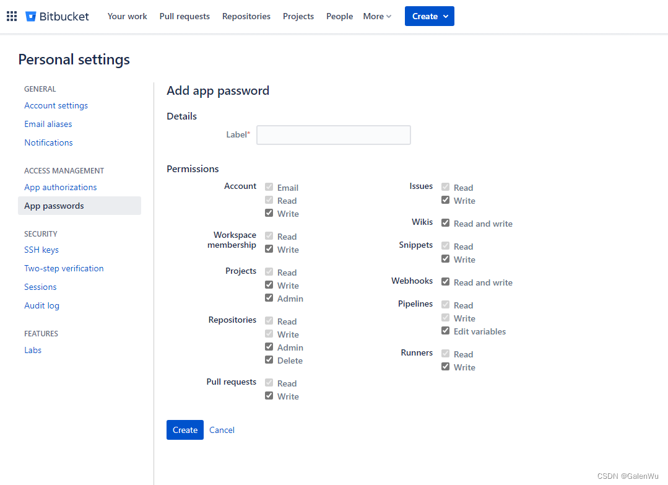Click the Cancel link
The width and height of the screenshot is (668, 485).
(222, 429)
